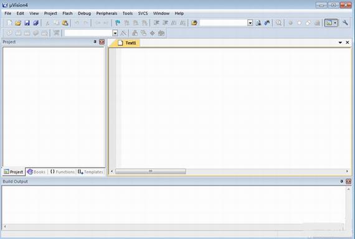The height and width of the screenshot is (239, 355).
Task: Click the Translate file icon in build toolbar
Action: coord(9,33)
